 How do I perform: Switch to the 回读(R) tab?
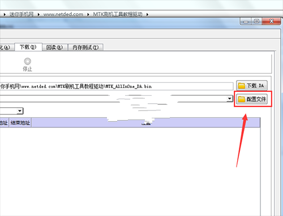tap(54, 47)
